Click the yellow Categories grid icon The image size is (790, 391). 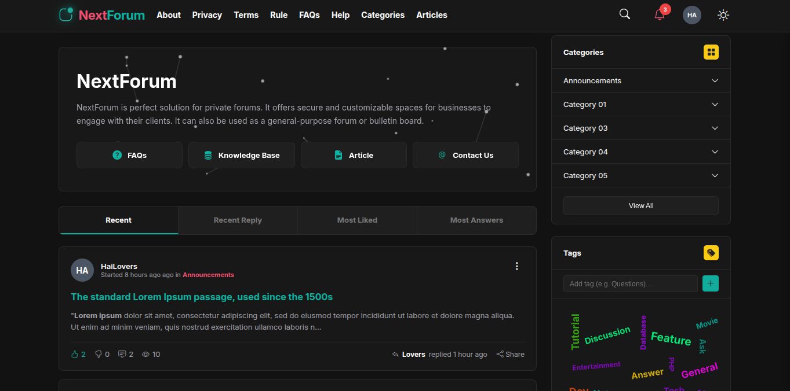tap(711, 52)
